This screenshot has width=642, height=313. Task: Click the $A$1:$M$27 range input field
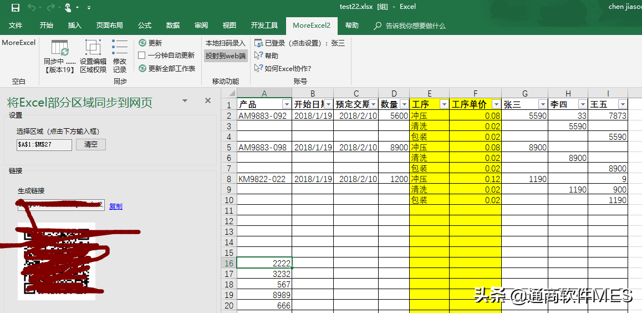point(44,145)
